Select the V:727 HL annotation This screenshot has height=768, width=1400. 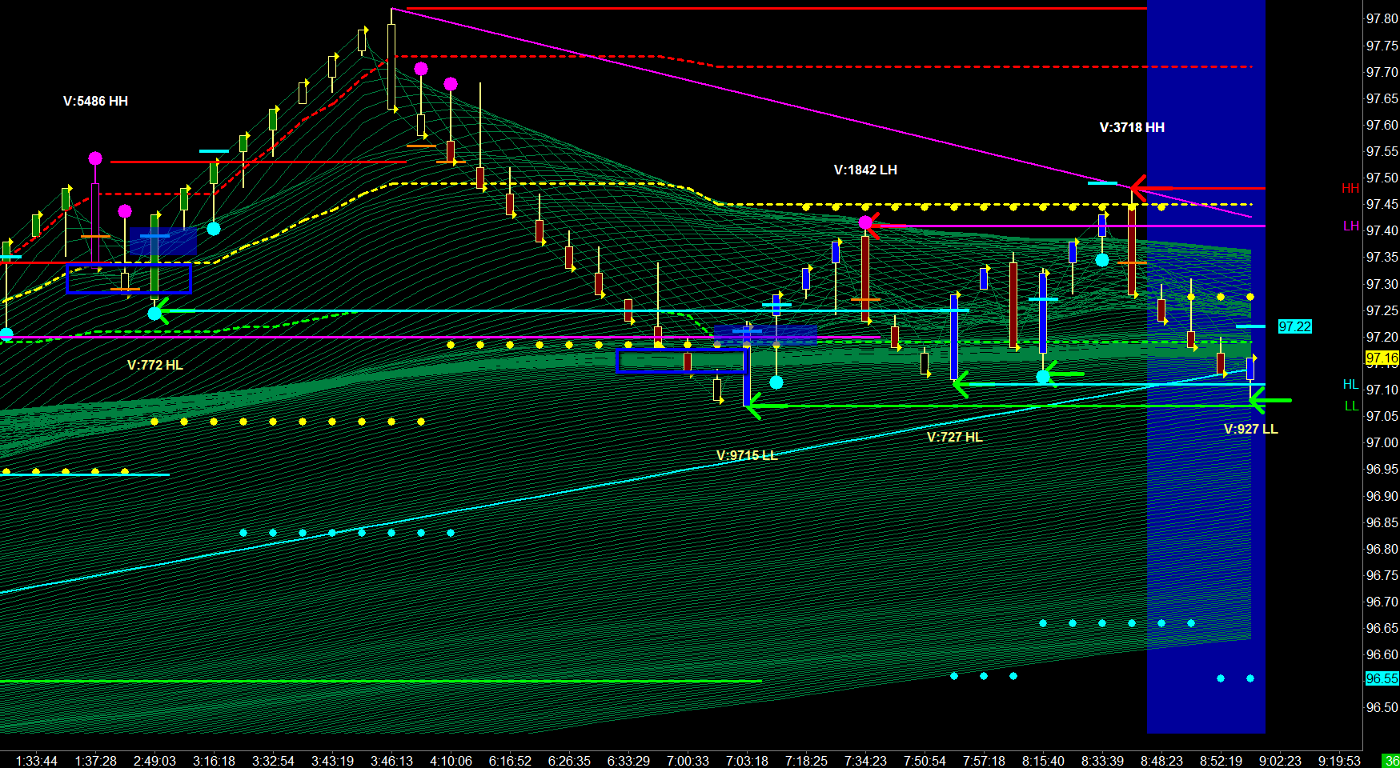click(954, 438)
